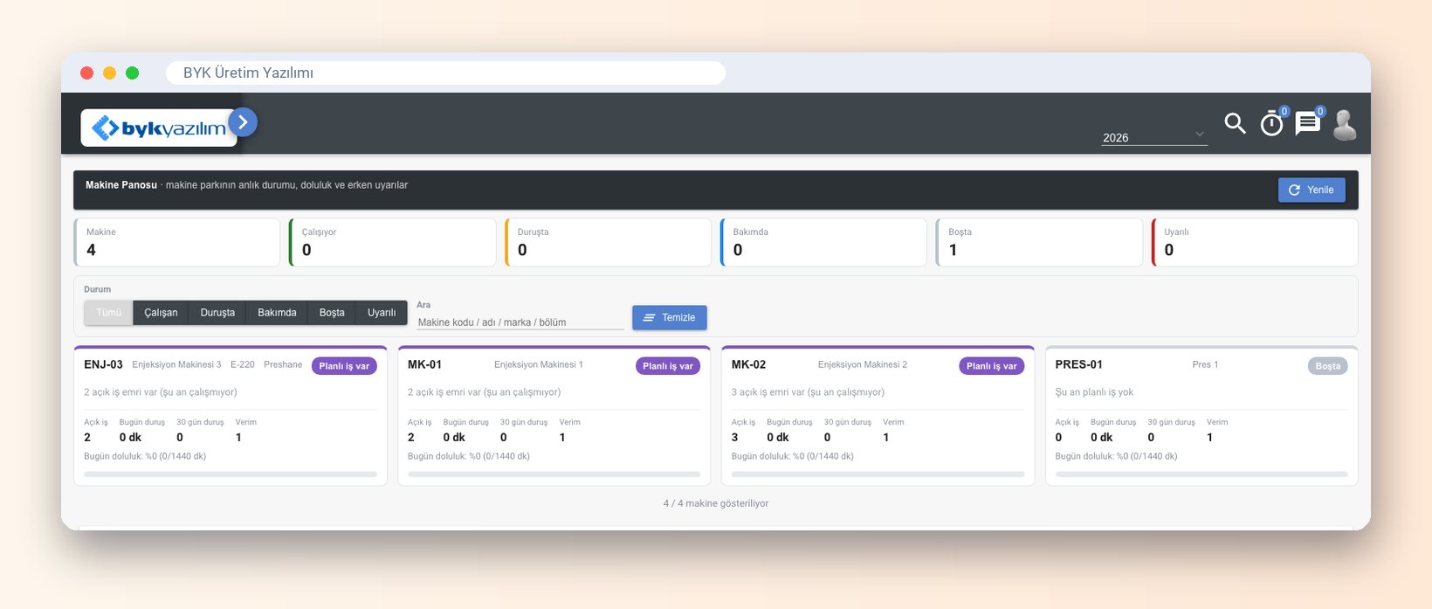1432x609 pixels.
Task: Click the MK-01 occupancy progress bar
Action: (554, 474)
